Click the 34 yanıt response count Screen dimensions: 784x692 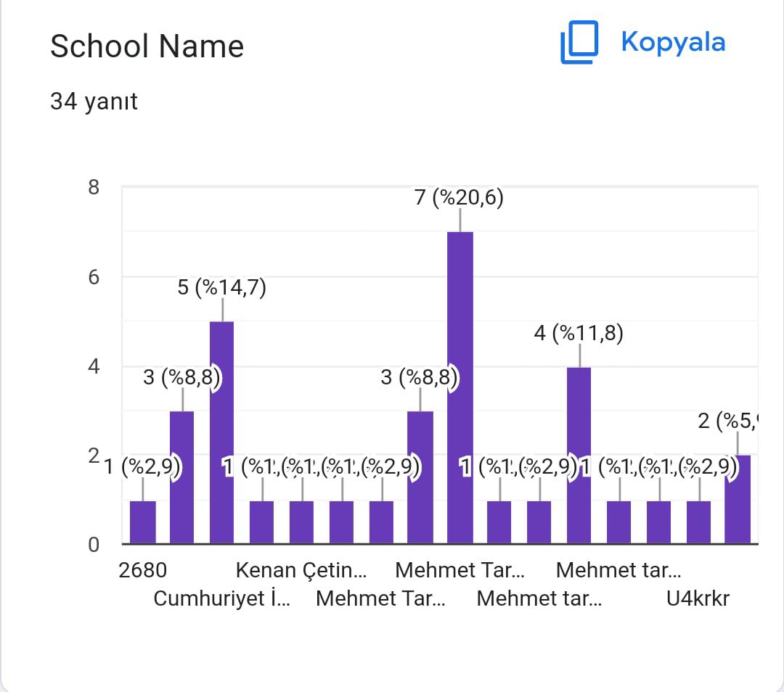point(94,102)
